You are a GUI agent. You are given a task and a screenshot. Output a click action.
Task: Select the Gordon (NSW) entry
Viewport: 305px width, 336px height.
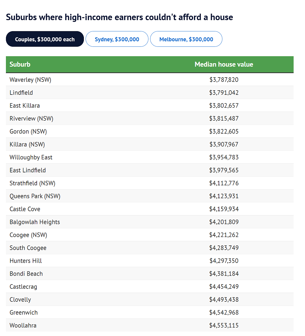[x=28, y=132]
